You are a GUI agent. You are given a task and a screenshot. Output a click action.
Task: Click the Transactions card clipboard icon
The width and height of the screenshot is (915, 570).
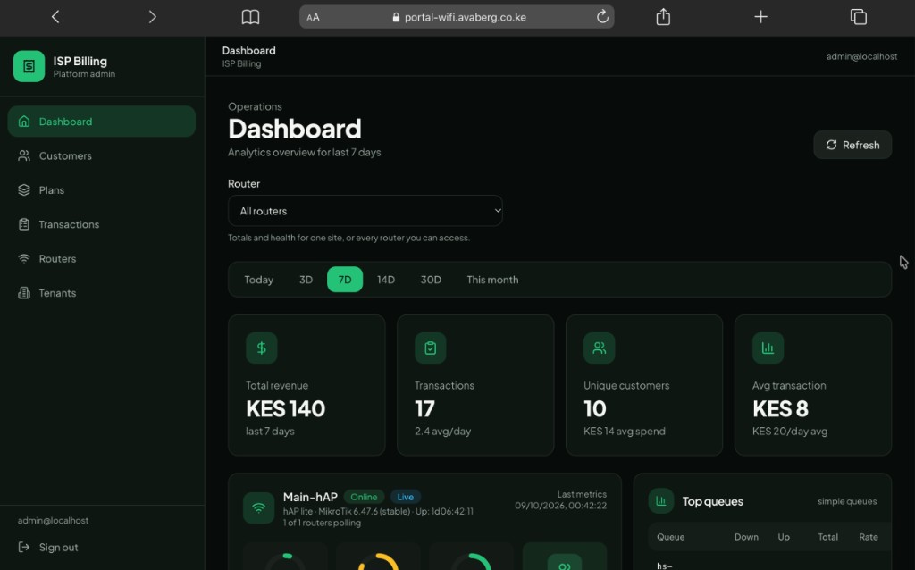pos(430,348)
